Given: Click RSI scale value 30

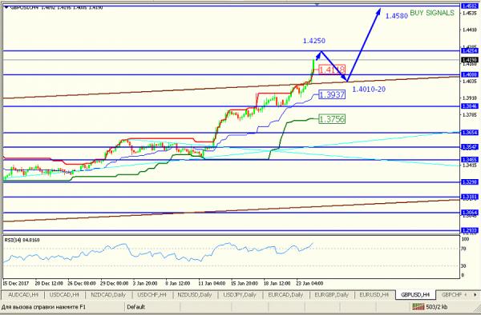Looking at the screenshot, I should click(x=463, y=266).
